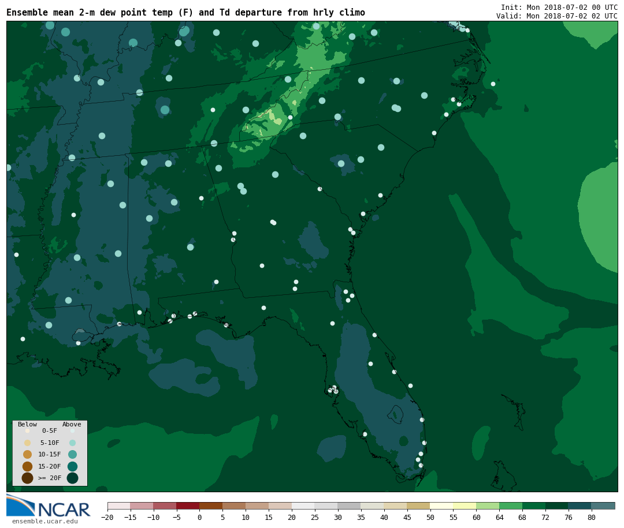Click the '0-5F' legend label
The height and width of the screenshot is (528, 624).
50,430
